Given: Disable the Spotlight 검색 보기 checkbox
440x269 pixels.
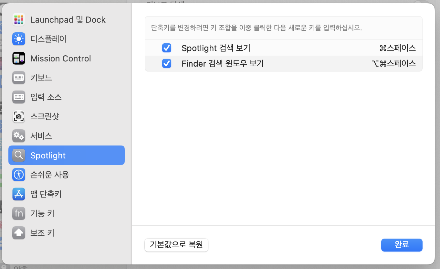Looking at the screenshot, I should (167, 48).
